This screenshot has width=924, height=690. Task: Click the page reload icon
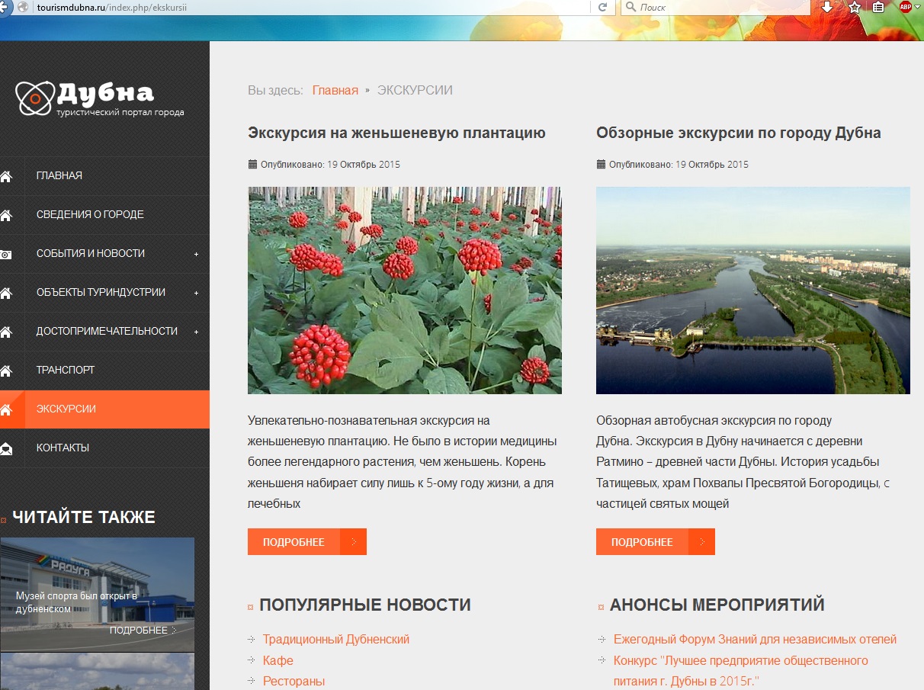pyautogui.click(x=602, y=7)
